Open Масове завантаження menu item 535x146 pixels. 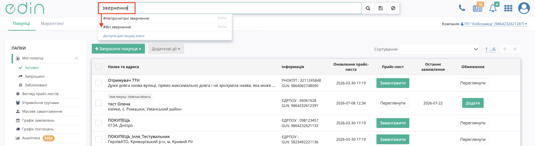42,112
